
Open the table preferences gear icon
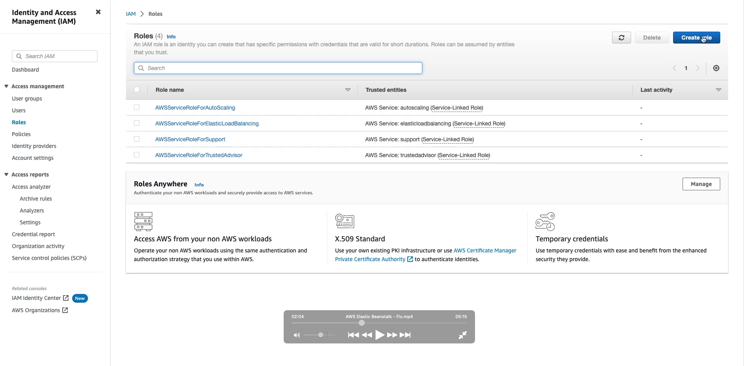716,68
